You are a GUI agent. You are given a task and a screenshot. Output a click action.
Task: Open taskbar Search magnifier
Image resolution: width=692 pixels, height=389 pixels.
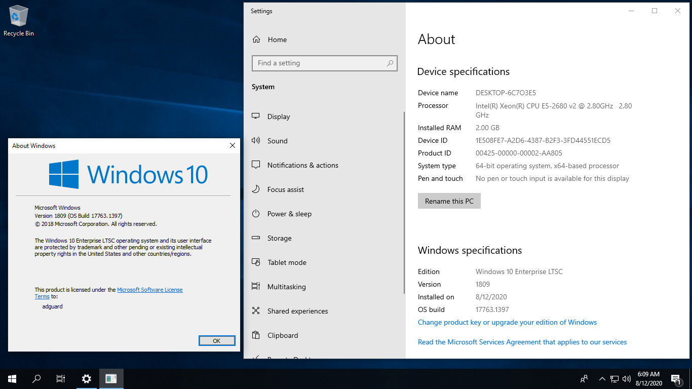coord(36,379)
